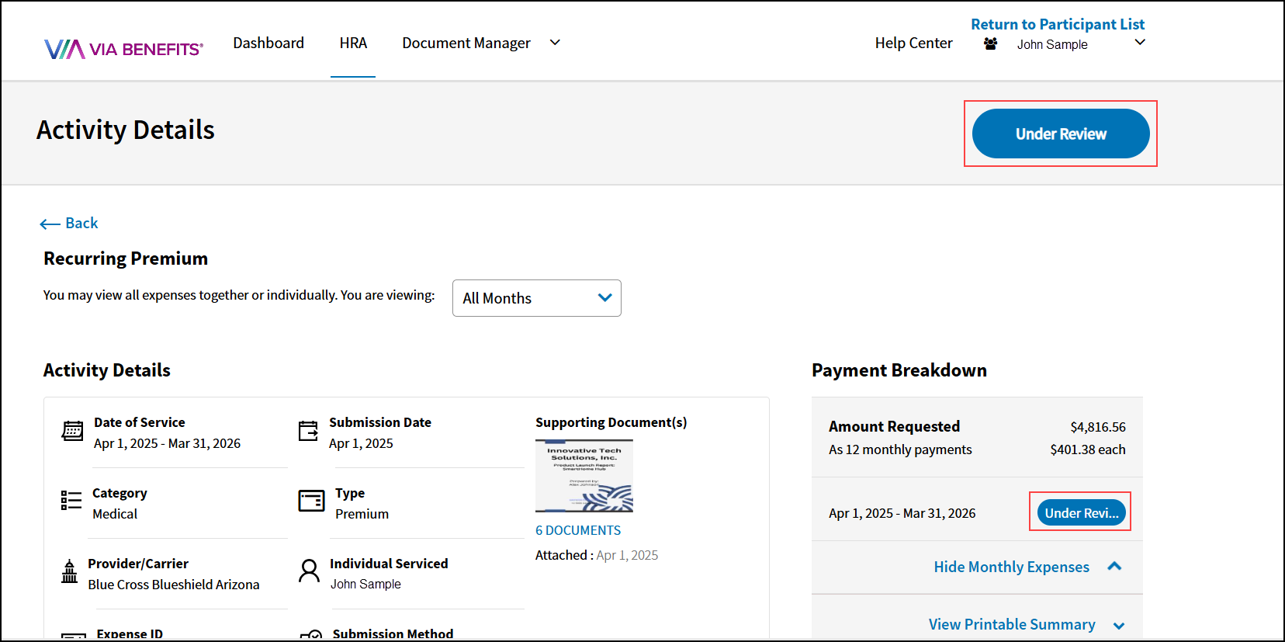The height and width of the screenshot is (642, 1285).
Task: Click View Printable Summary link
Action: (x=1012, y=624)
